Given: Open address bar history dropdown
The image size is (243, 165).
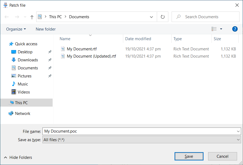Looking at the screenshot, I should (151, 17).
